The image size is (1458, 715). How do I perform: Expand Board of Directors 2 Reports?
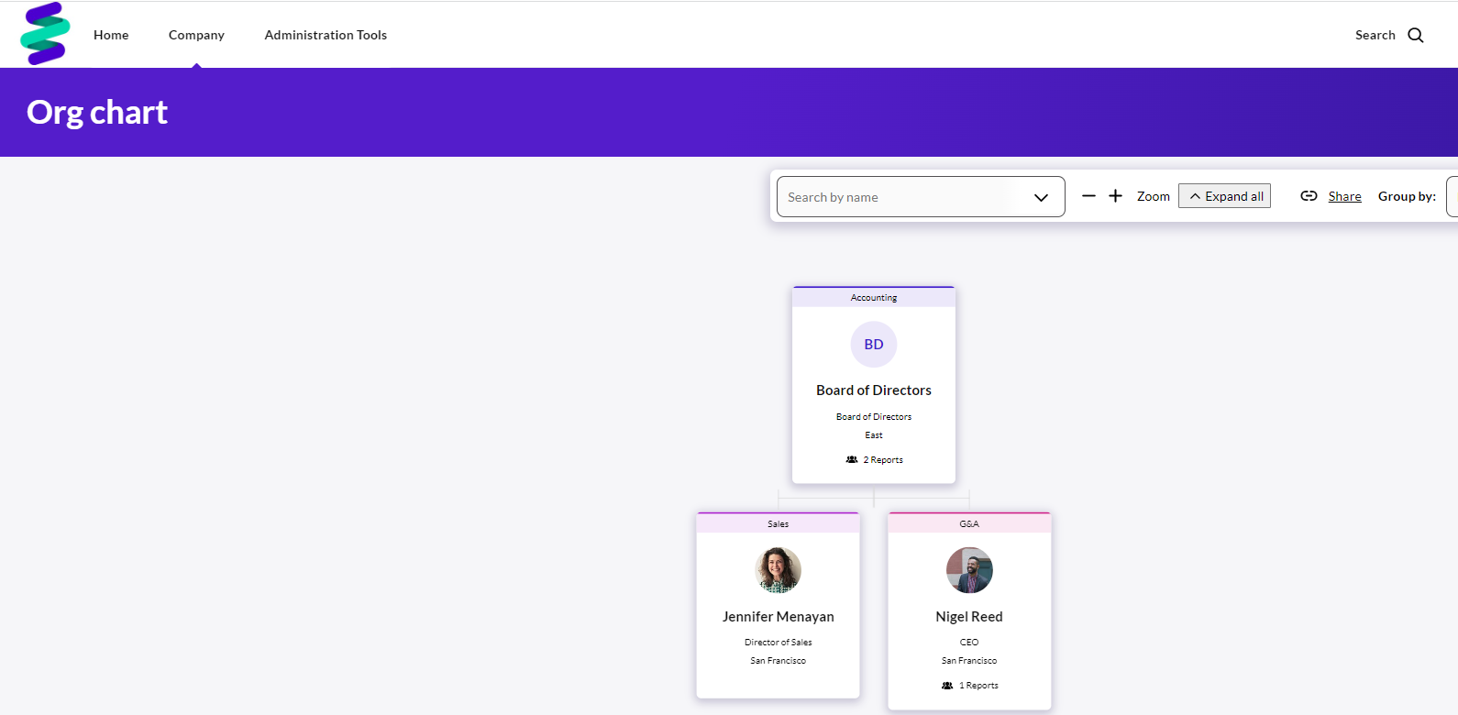click(875, 460)
